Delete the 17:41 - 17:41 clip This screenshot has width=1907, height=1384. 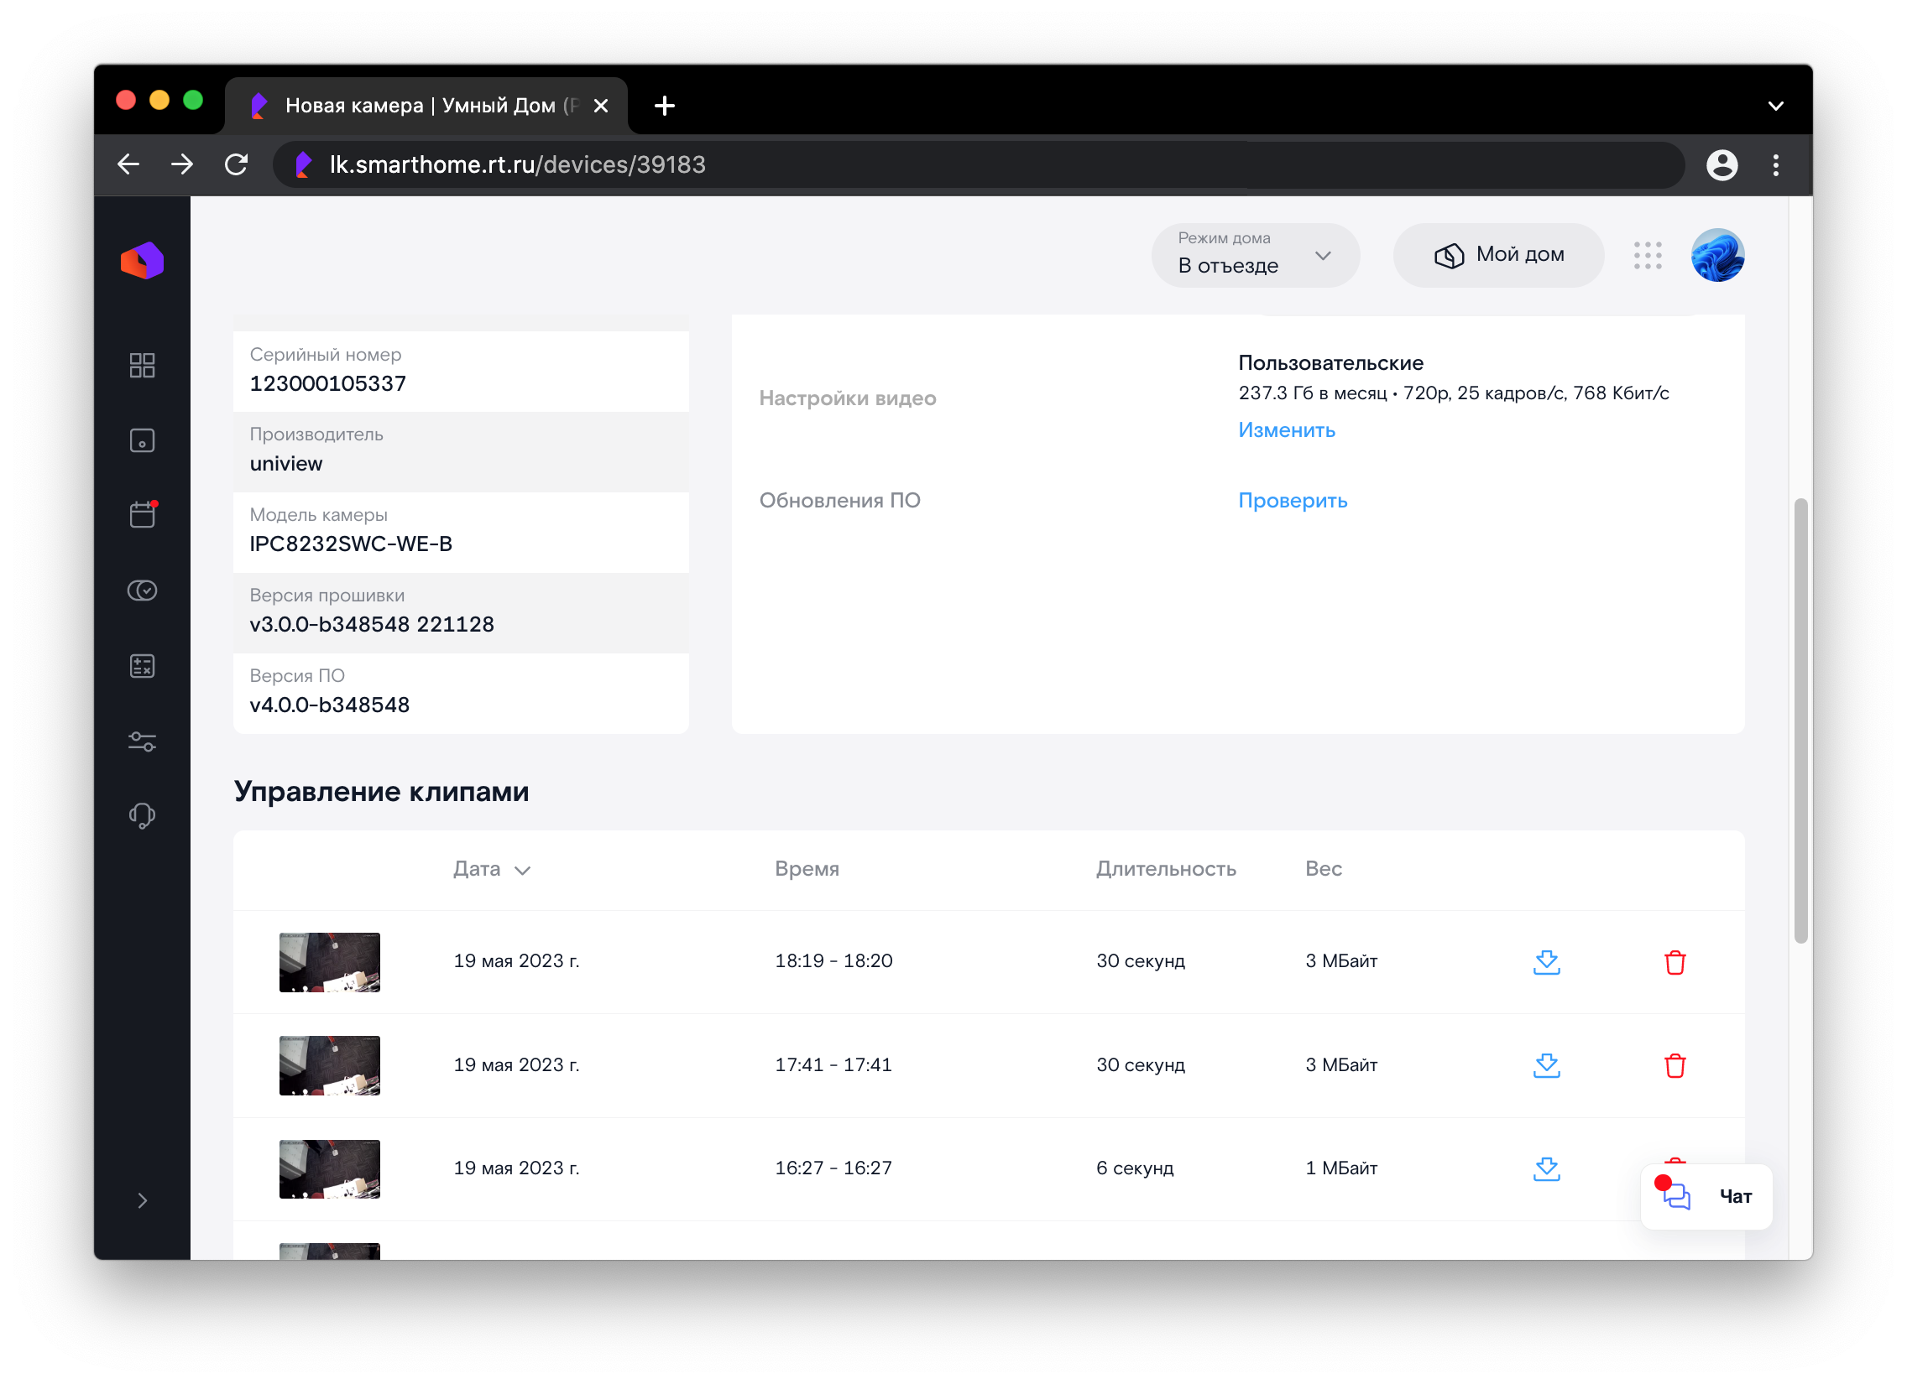tap(1675, 1065)
